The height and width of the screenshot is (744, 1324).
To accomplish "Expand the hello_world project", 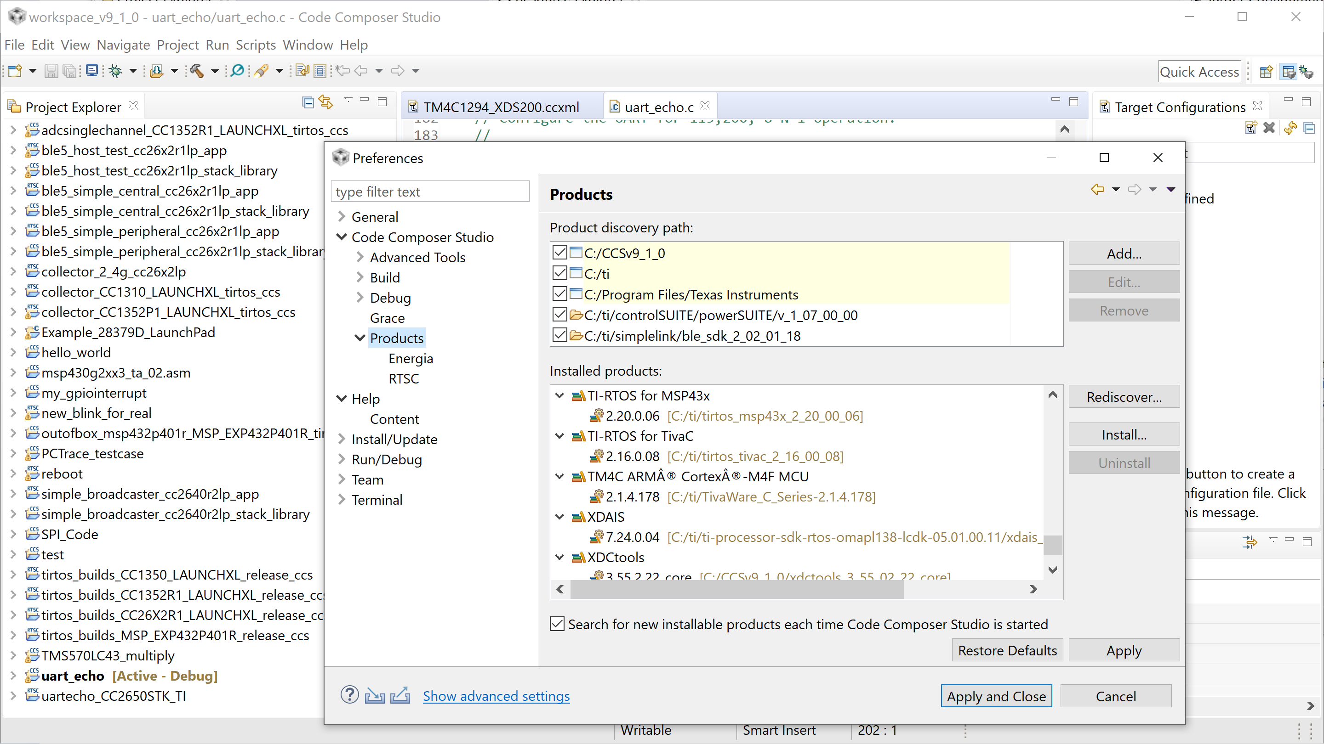I will pyautogui.click(x=13, y=352).
